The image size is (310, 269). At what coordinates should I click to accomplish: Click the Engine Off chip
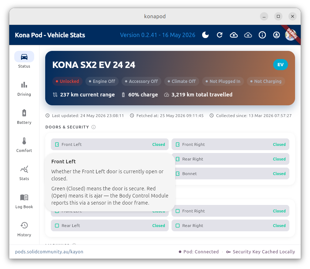click(102, 81)
